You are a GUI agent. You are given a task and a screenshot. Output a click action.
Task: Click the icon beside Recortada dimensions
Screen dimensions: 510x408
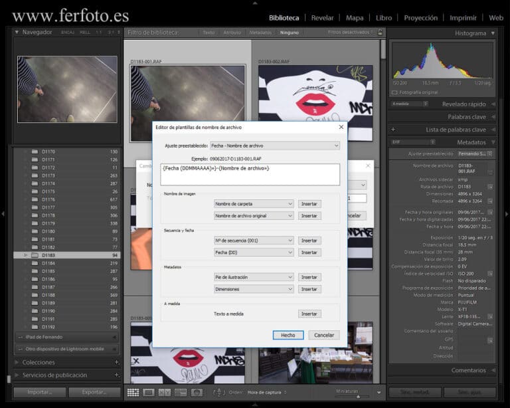[490, 201]
